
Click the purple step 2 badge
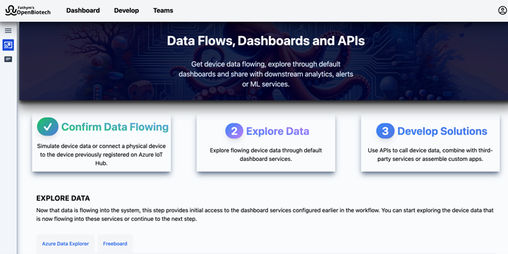click(234, 131)
